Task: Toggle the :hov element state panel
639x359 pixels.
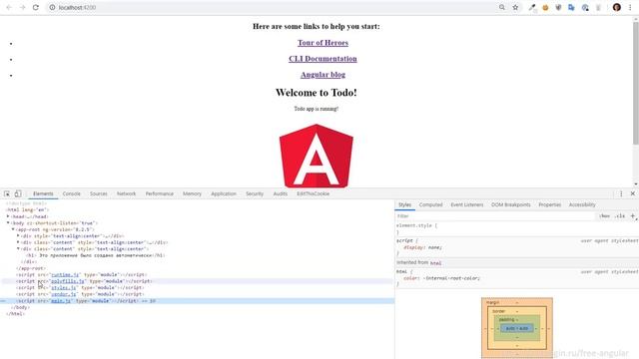Action: pos(605,216)
